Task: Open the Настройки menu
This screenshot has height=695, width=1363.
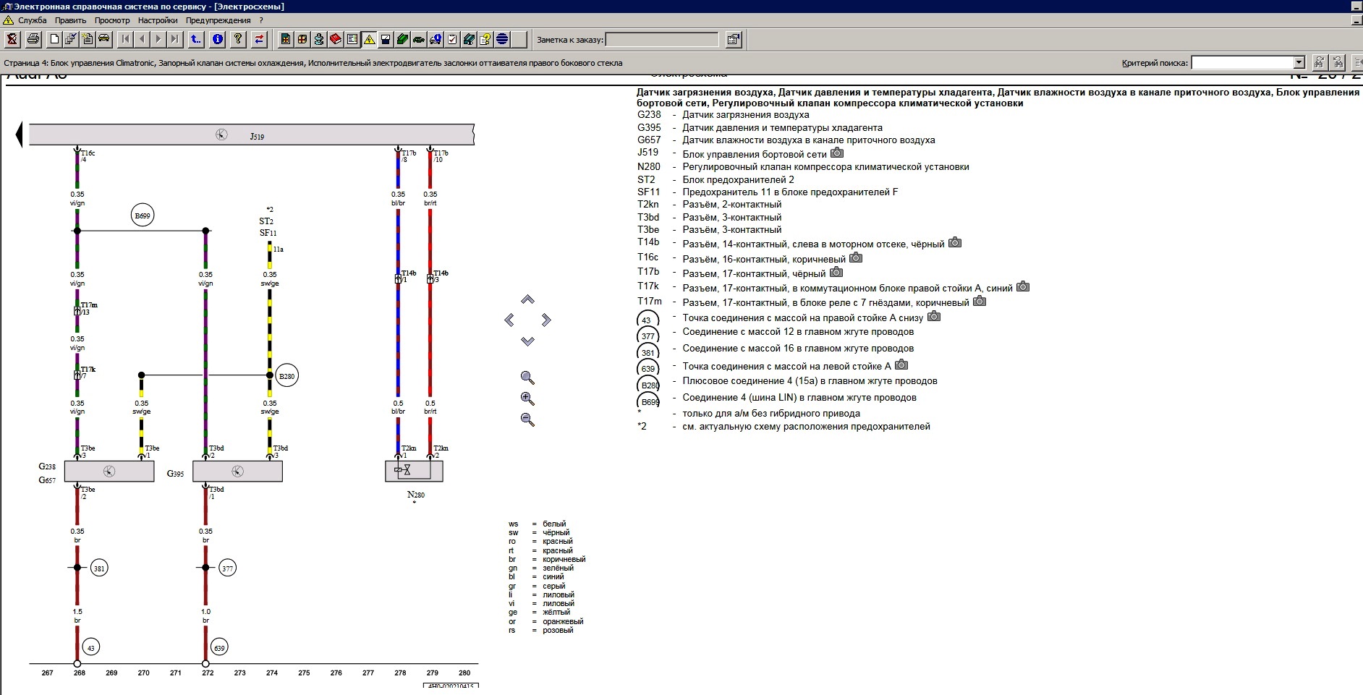Action: coord(158,20)
